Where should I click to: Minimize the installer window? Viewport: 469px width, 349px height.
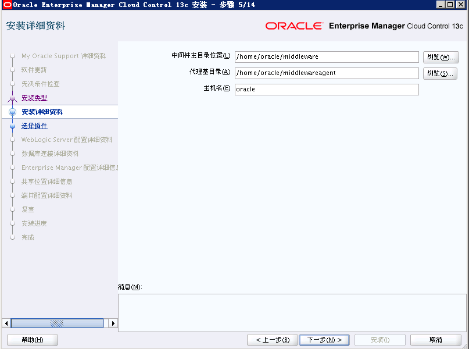(x=441, y=5)
